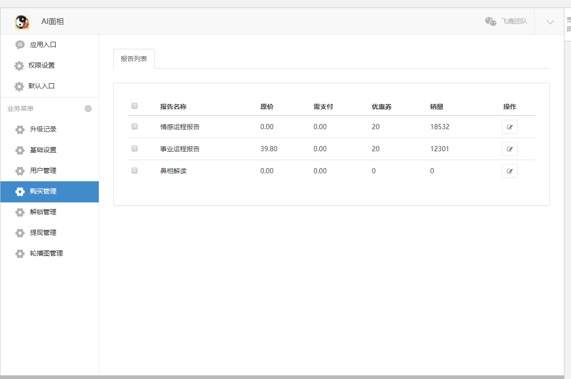Click the edit icon for 情感运程报告
The width and height of the screenshot is (571, 379).
pos(509,127)
